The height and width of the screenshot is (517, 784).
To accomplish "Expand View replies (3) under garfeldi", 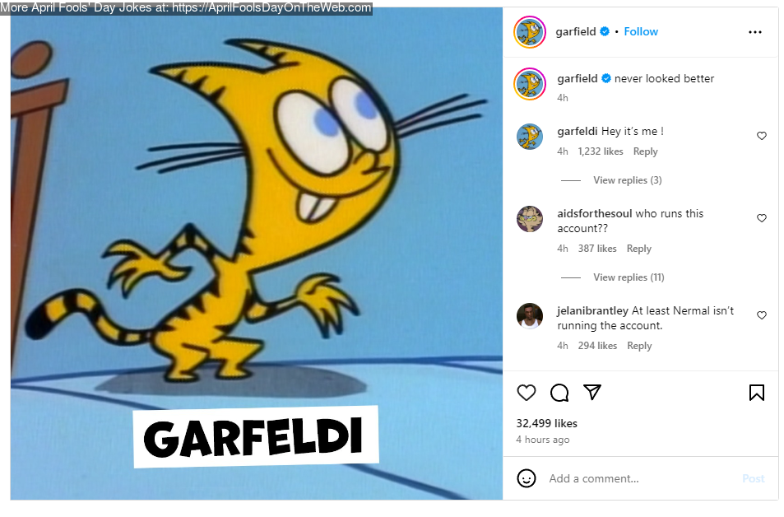I will click(x=627, y=180).
